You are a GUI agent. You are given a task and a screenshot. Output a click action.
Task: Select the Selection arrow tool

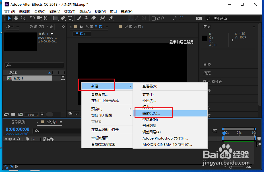9,18
